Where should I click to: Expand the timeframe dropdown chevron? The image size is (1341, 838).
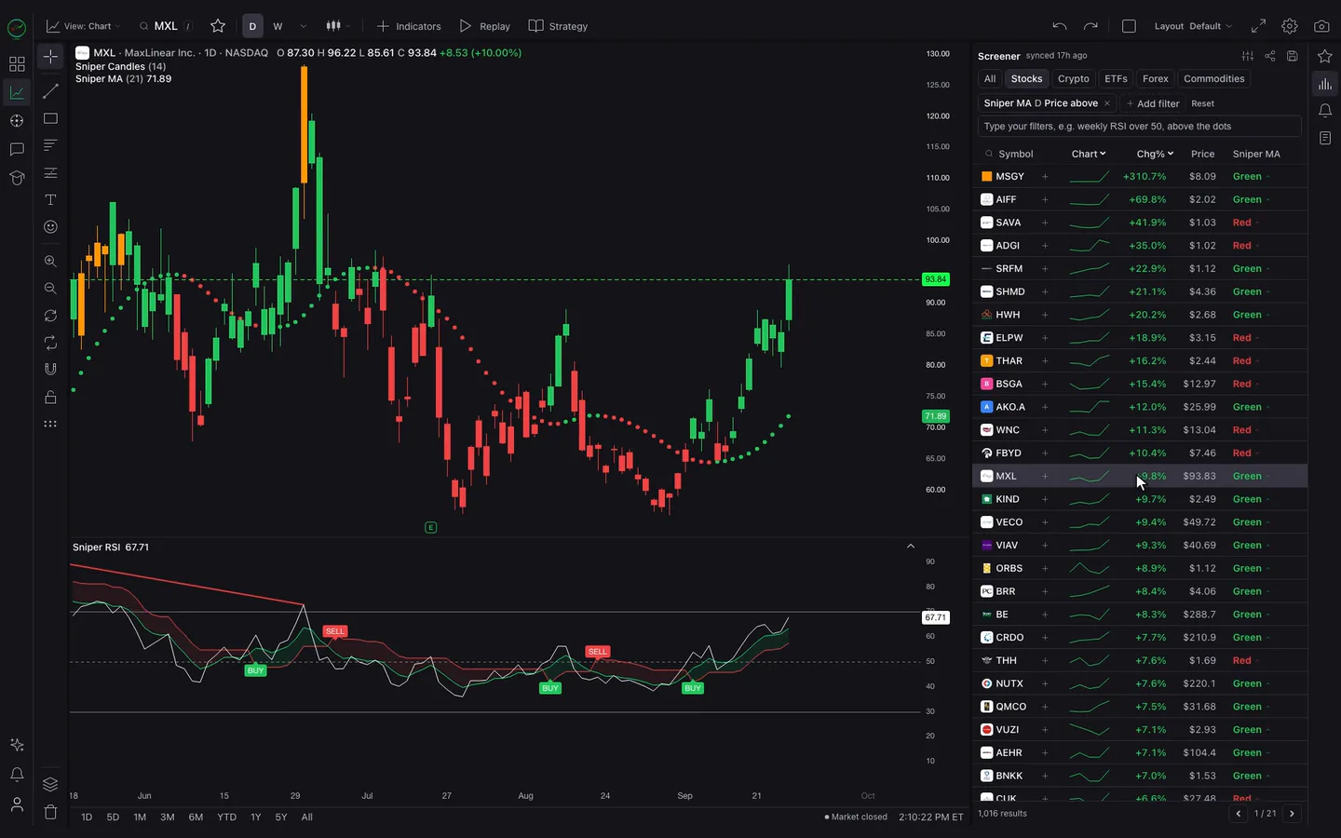pos(303,26)
